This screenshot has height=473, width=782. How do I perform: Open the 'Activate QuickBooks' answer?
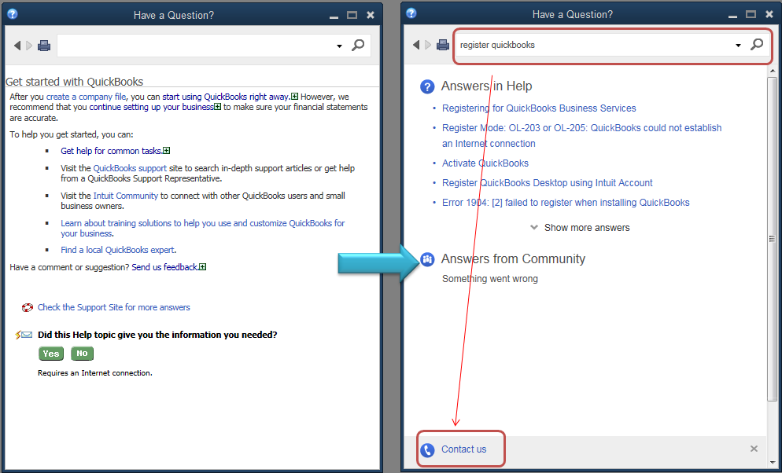point(485,163)
